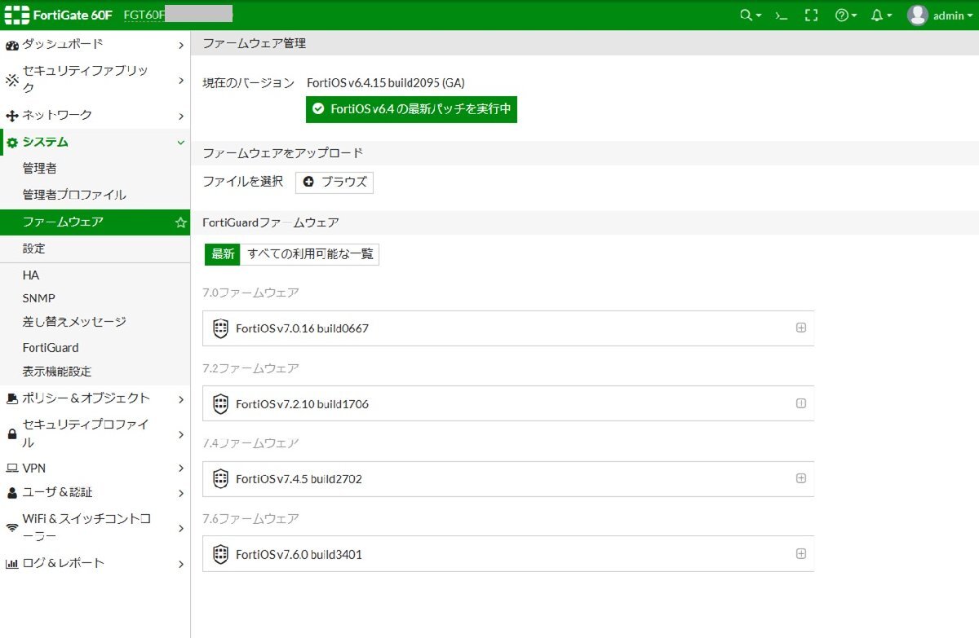Toggle fullscreen mode icon
This screenshot has height=638, width=979.
[x=810, y=15]
